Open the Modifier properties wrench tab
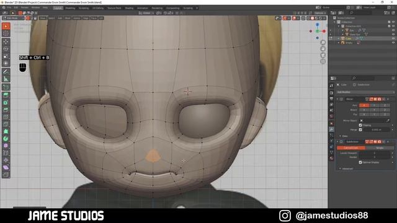Screen dimensions: 397x223 (331, 129)
